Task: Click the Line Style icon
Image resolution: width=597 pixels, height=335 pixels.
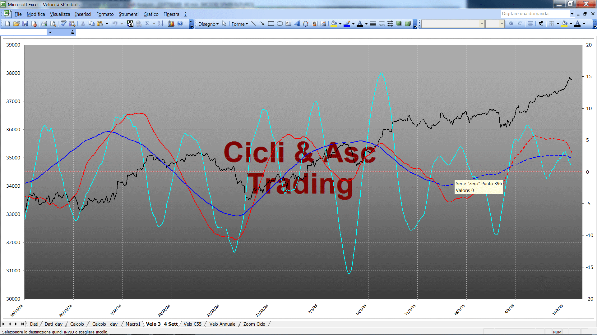Action: click(x=373, y=24)
